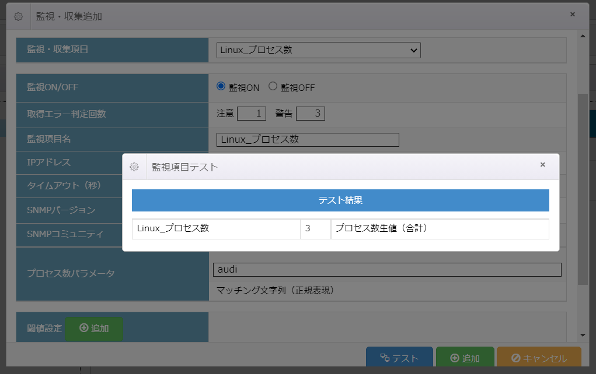The image size is (596, 374).
Task: Click the gear icon beside 監視・収集追加 title
Action: [x=18, y=16]
